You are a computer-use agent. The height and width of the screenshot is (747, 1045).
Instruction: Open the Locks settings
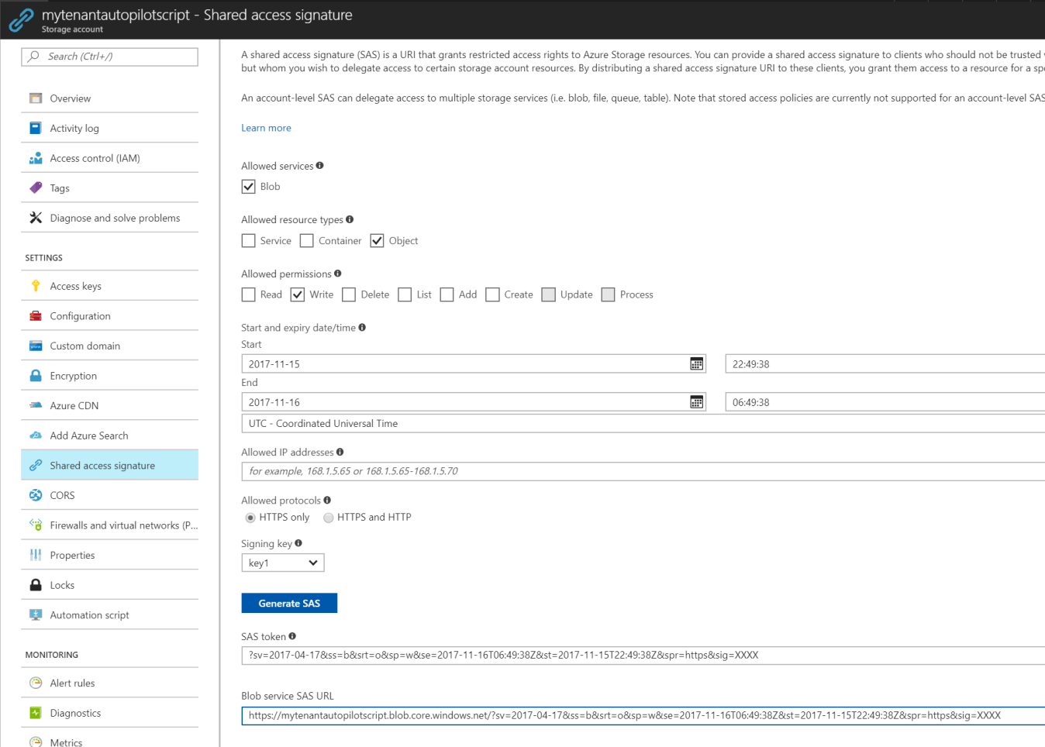click(64, 584)
